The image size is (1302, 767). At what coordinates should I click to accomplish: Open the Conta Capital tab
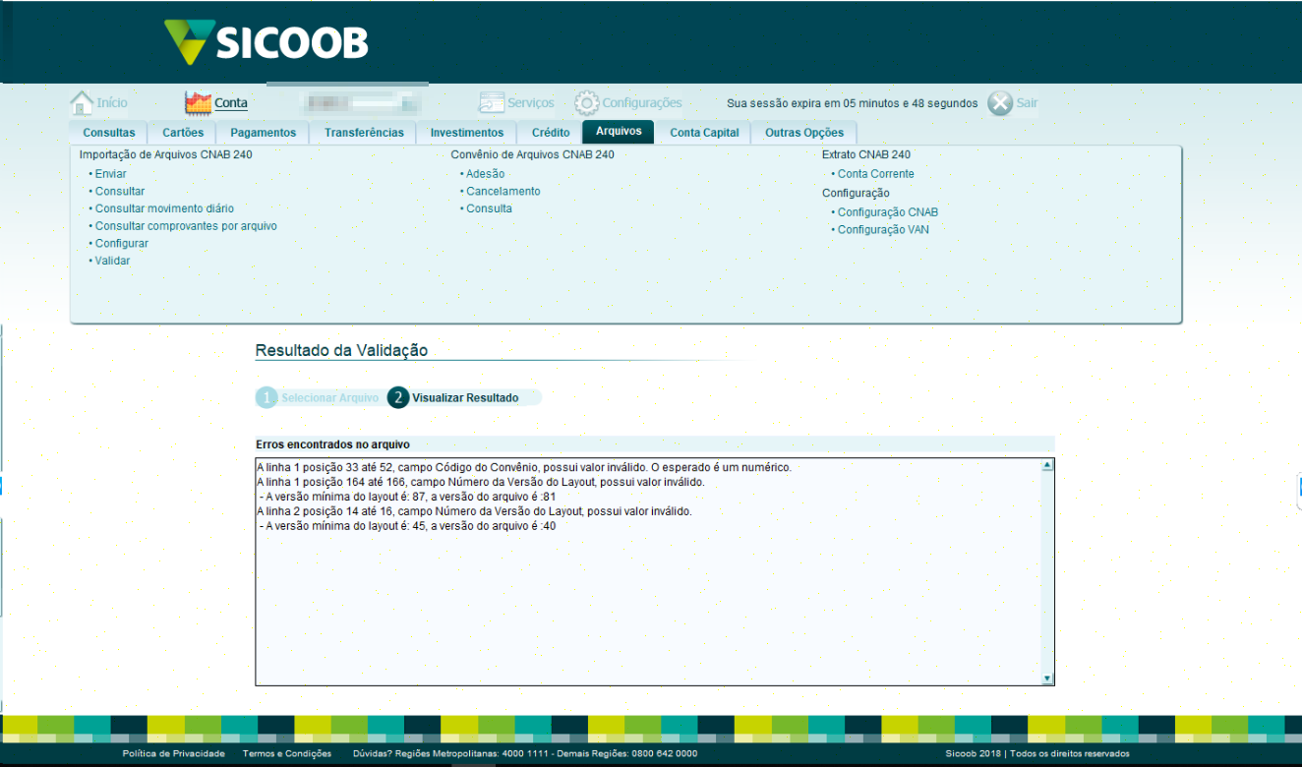pyautogui.click(x=704, y=133)
